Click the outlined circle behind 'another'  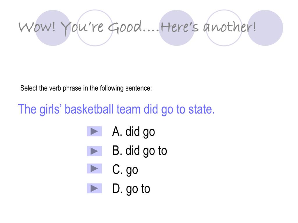[224, 28]
